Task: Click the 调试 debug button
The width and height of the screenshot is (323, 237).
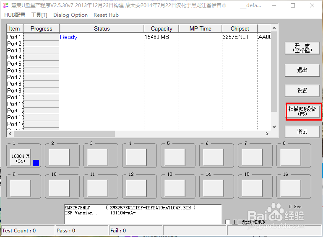Action: (x=302, y=131)
